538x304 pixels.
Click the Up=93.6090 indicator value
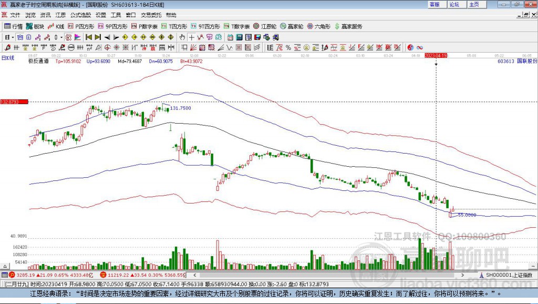pyautogui.click(x=98, y=61)
